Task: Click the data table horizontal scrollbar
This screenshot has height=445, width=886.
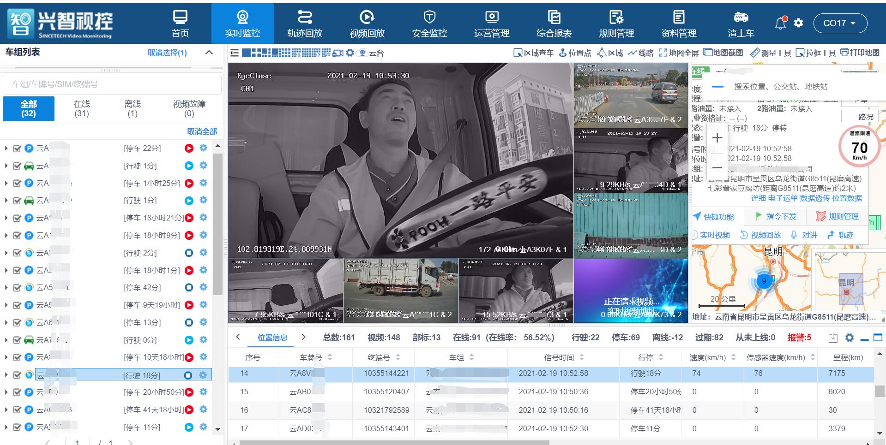Action: [x=394, y=443]
